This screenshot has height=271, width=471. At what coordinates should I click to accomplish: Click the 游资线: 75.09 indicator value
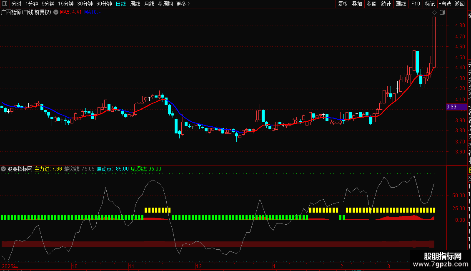pyautogui.click(x=79, y=169)
